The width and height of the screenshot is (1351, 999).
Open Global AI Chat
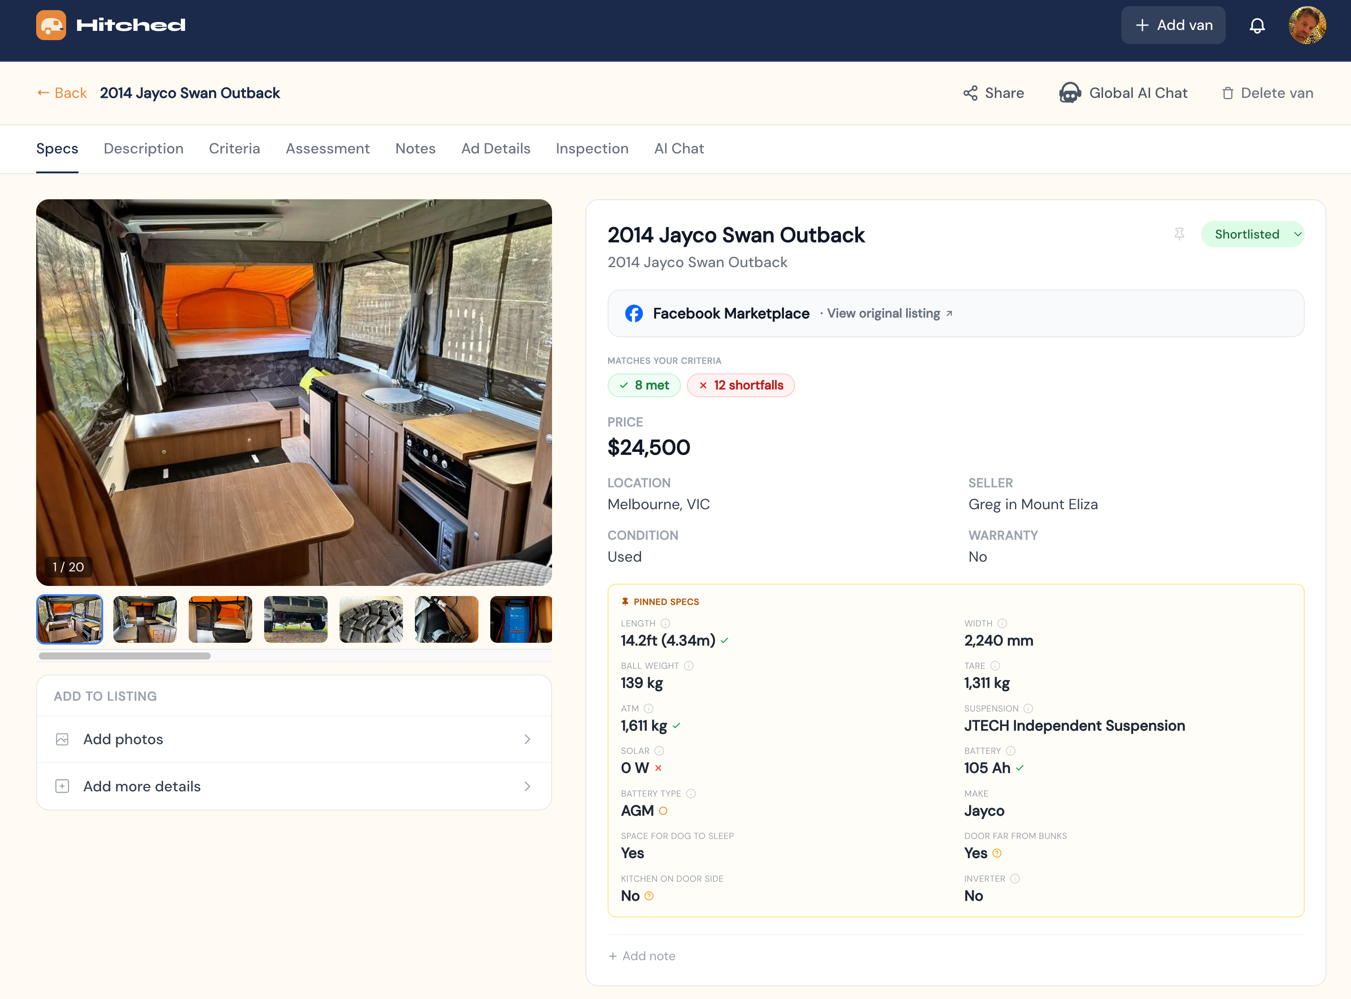1123,93
